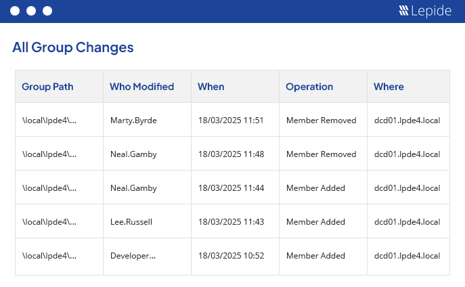Image resolution: width=465 pixels, height=287 pixels.
Task: Click the When column header
Action: click(x=211, y=87)
